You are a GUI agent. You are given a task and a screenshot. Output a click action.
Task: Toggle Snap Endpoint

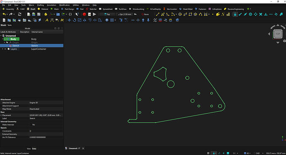[x=240, y=14]
